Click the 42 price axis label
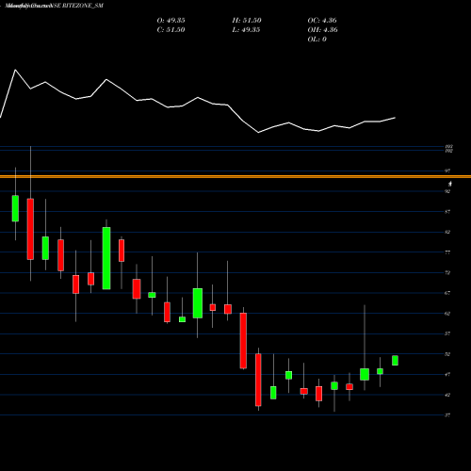 tap(447, 395)
